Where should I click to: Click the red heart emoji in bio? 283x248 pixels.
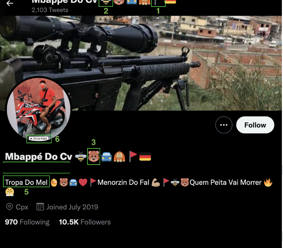[83, 182]
